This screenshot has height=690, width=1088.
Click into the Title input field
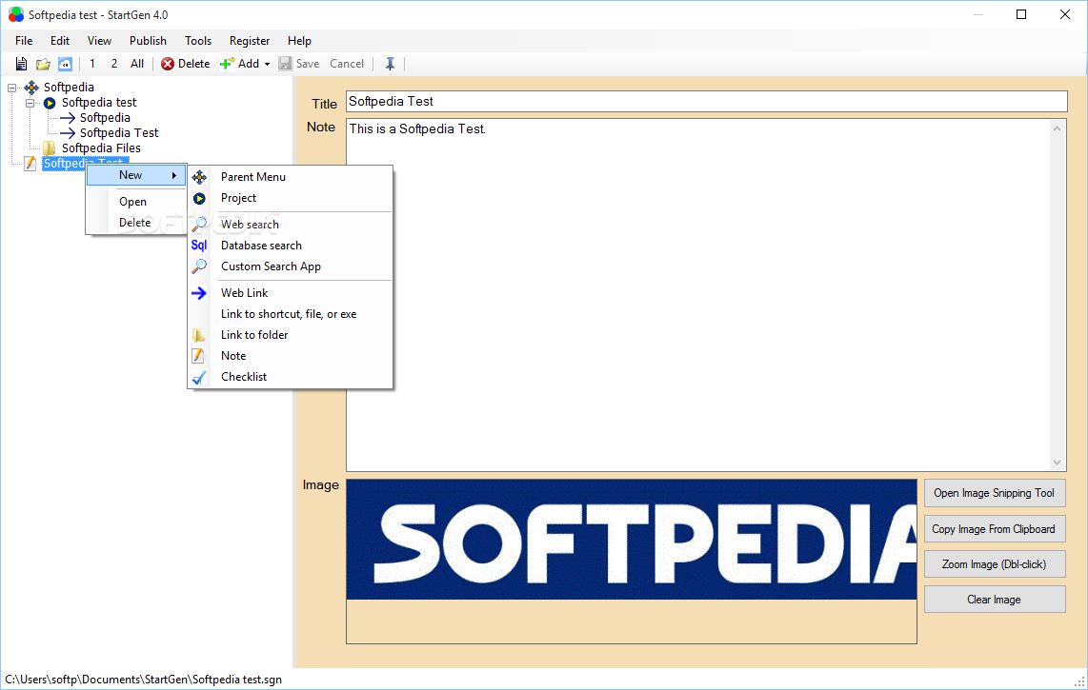coord(706,101)
